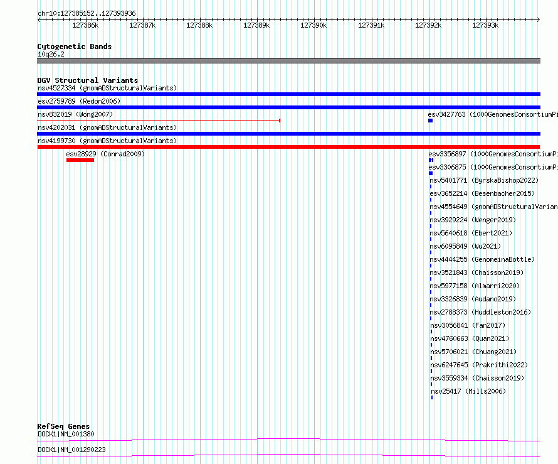Viewport: 558px width, 464px height.
Task: Open esv3427763 1000GenomesConsortium label
Action: (x=493, y=114)
